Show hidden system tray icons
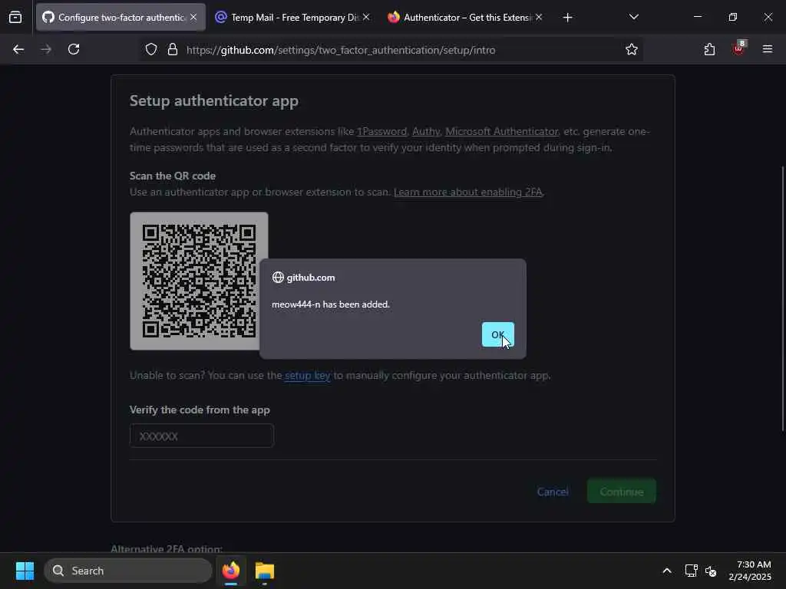The image size is (786, 589). 667,571
